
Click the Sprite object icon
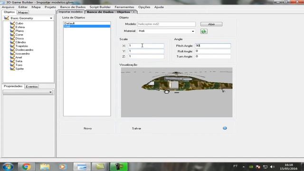coord(12,68)
